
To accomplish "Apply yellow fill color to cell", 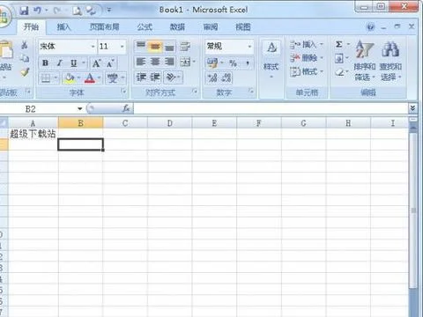I will click(x=70, y=78).
